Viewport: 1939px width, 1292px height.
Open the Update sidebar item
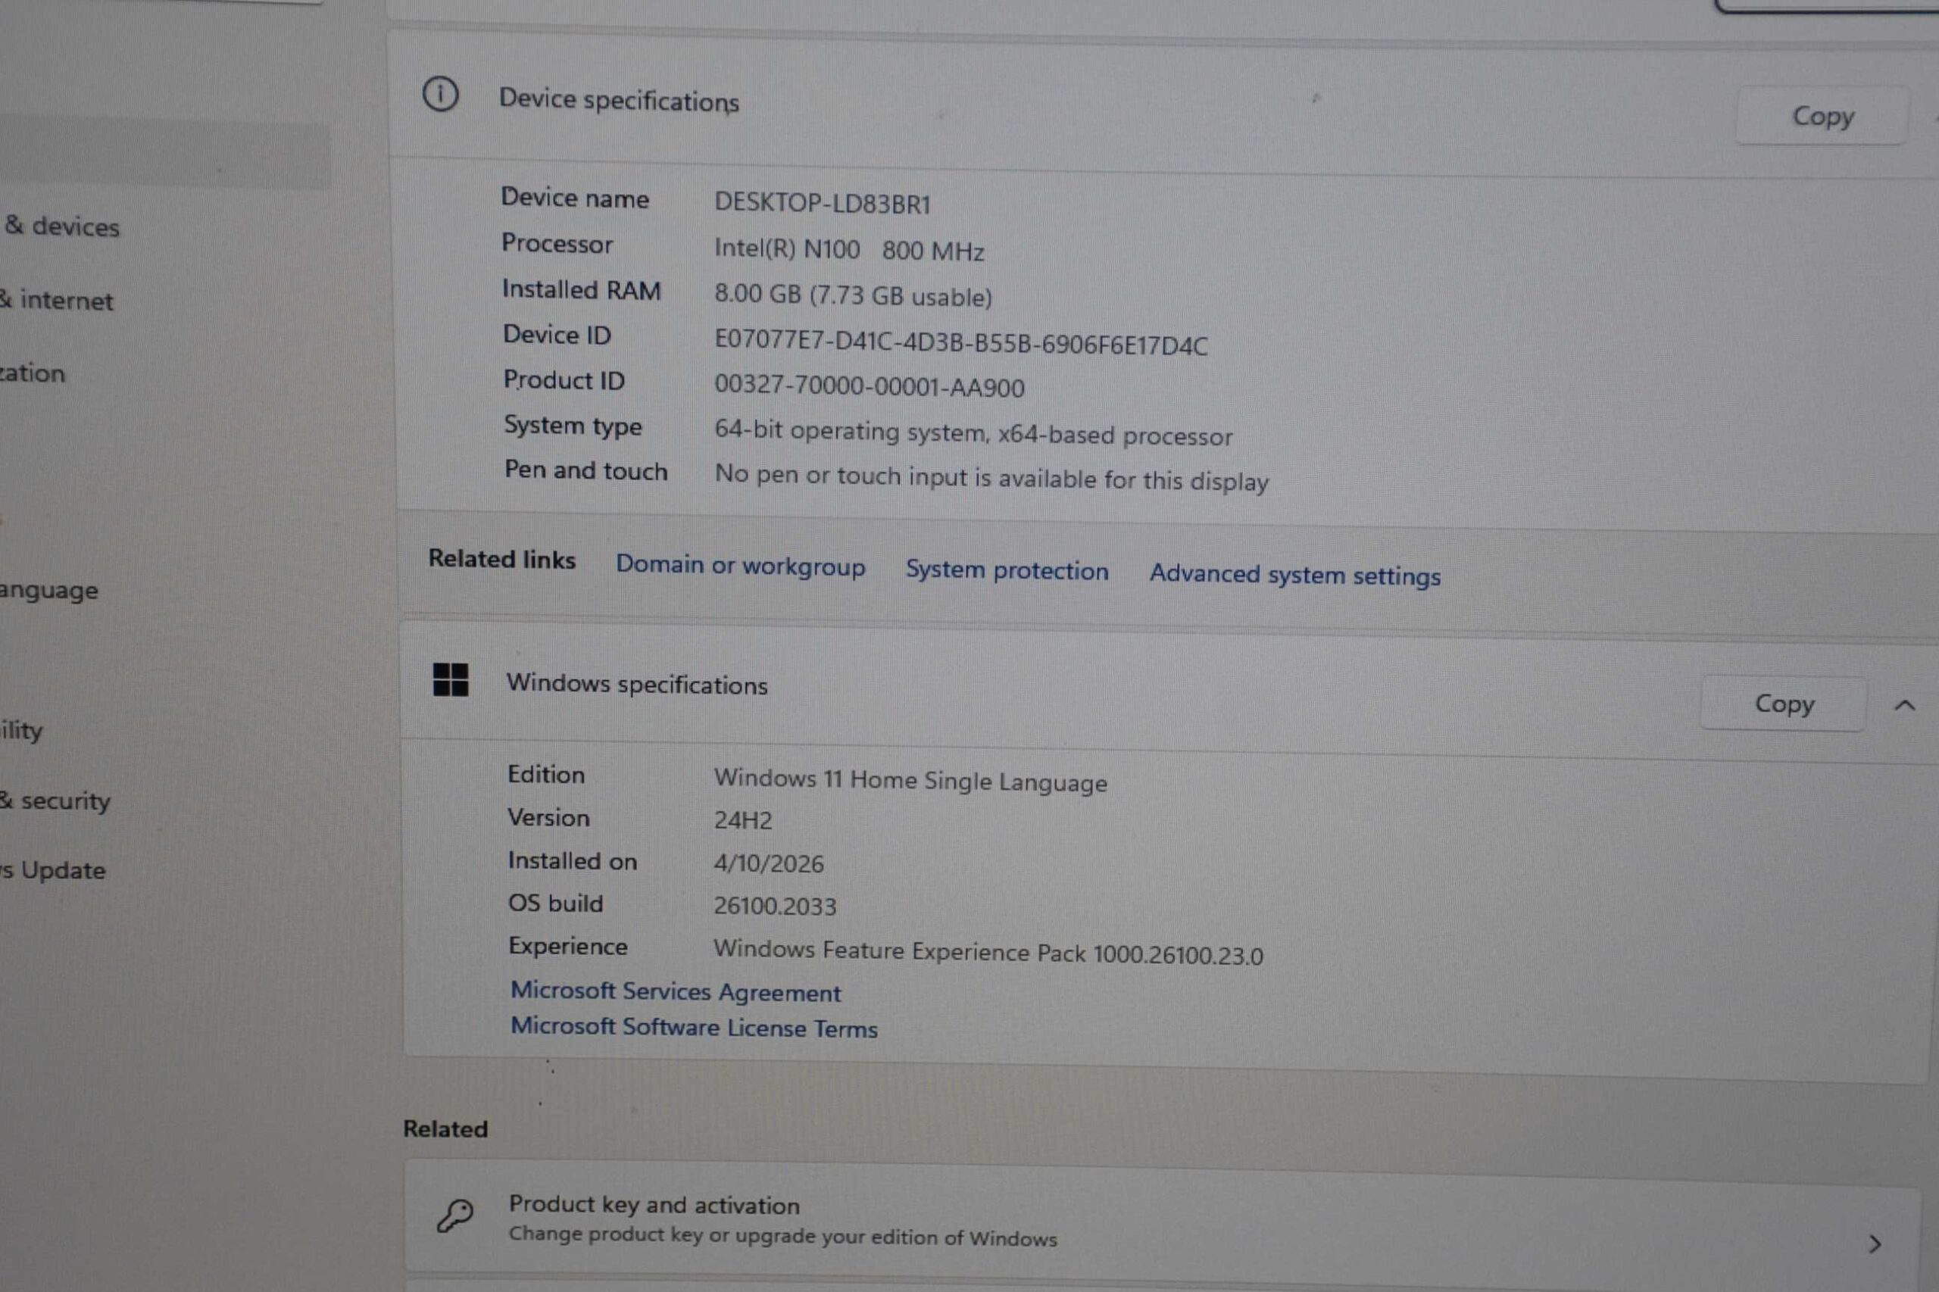click(55, 870)
